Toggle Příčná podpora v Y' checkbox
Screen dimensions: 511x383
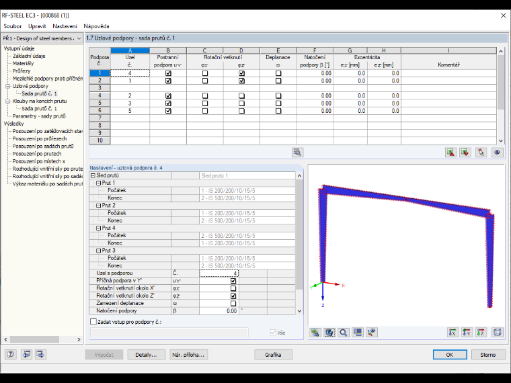(x=233, y=281)
